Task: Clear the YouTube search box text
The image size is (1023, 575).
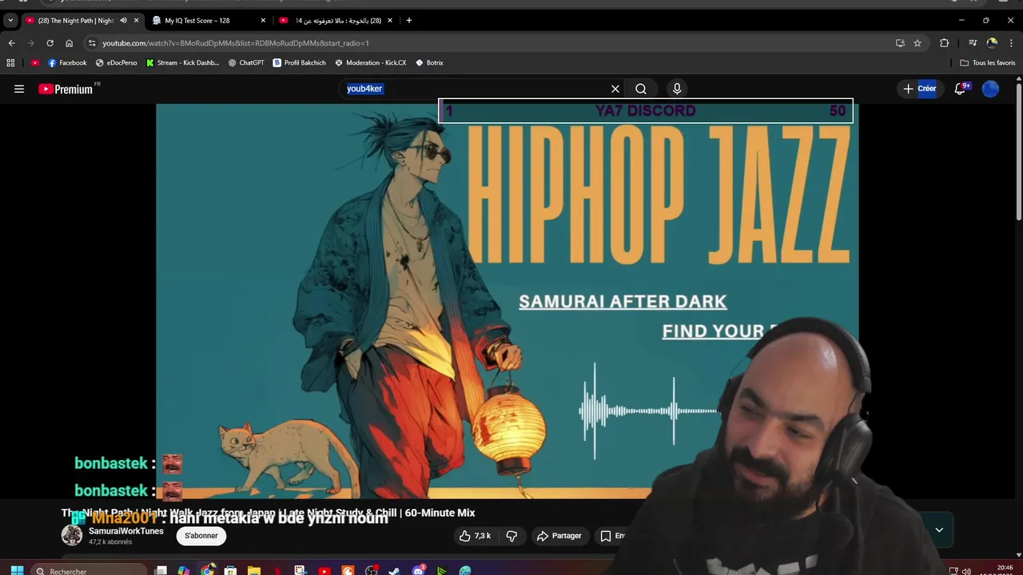Action: point(615,89)
